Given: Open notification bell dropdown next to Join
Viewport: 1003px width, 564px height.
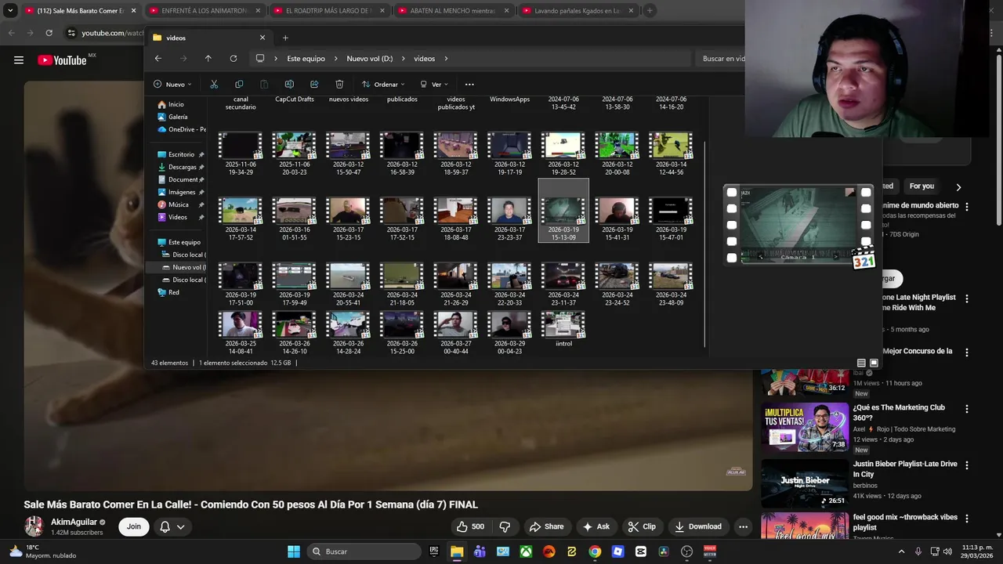Looking at the screenshot, I should [172, 526].
